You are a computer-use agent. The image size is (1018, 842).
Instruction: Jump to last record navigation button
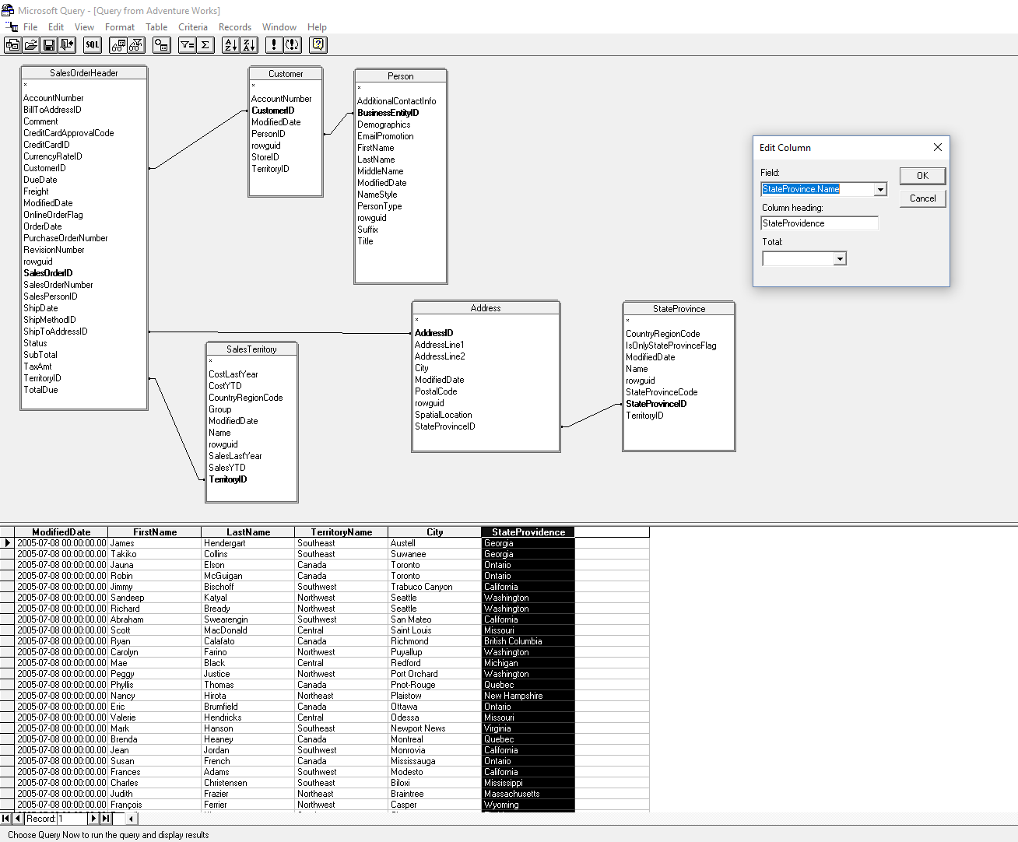(106, 819)
